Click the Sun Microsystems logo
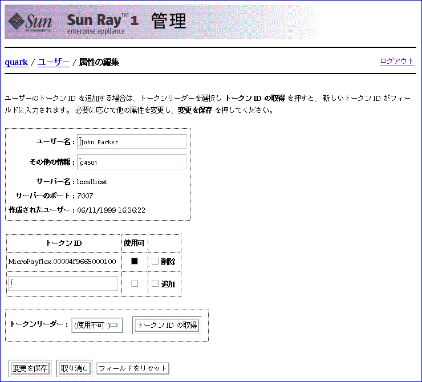Viewport: 422px width, 382px height. click(x=30, y=22)
